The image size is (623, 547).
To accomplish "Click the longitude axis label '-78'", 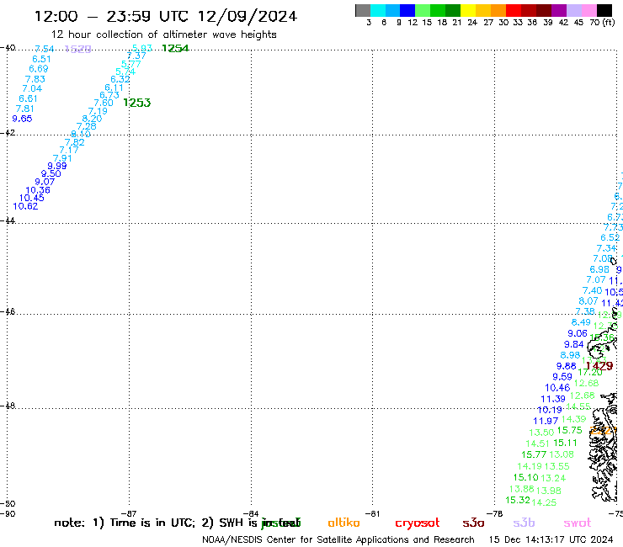I will (495, 513).
